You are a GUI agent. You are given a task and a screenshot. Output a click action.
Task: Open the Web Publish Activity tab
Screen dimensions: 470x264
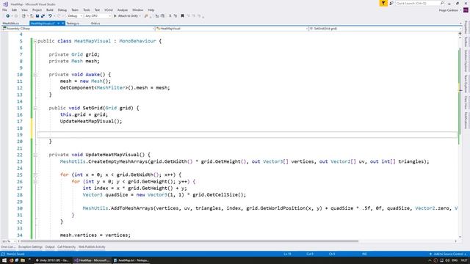point(92,247)
